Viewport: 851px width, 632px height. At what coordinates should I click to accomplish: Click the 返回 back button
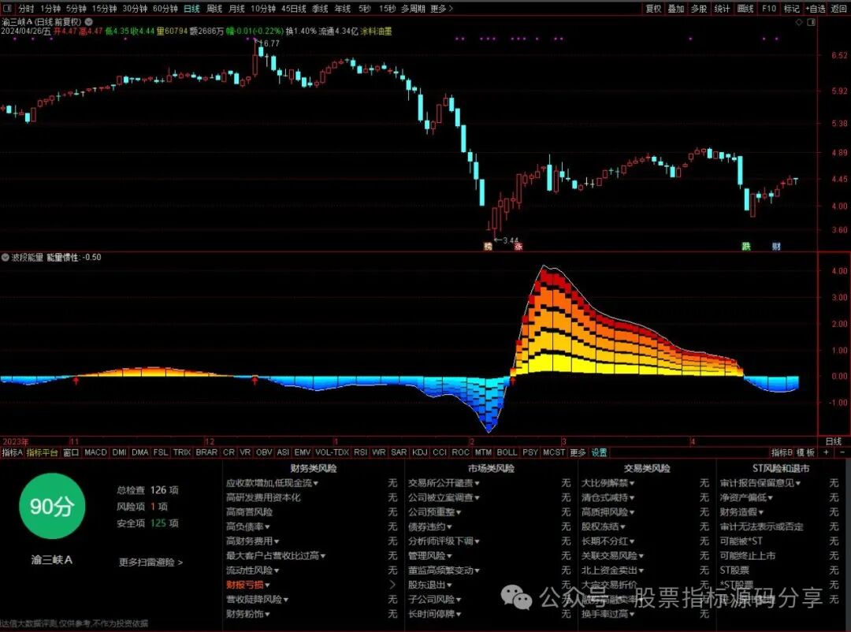click(x=839, y=9)
